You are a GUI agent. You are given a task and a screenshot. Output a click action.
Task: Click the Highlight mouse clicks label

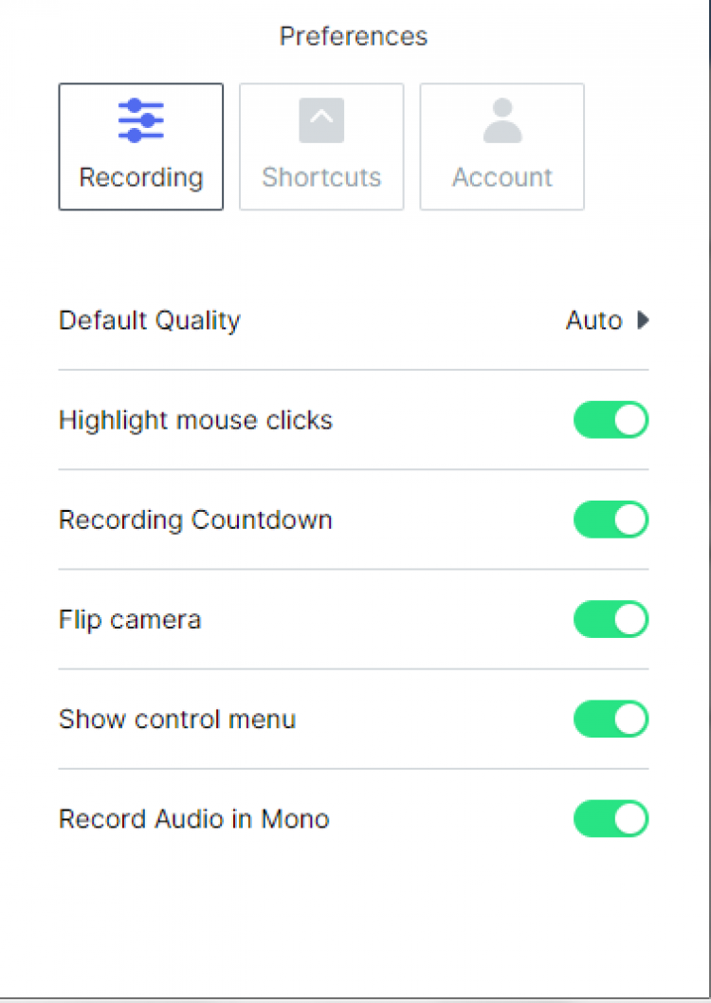195,420
